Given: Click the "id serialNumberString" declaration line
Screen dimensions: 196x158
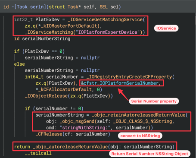Looking at the screenshot, I should 42,39.
